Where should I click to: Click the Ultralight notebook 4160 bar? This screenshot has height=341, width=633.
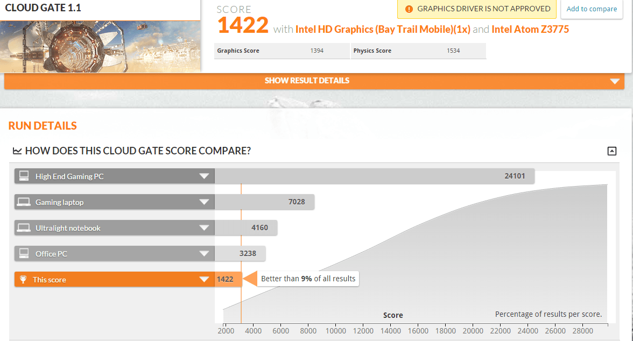[x=246, y=228]
